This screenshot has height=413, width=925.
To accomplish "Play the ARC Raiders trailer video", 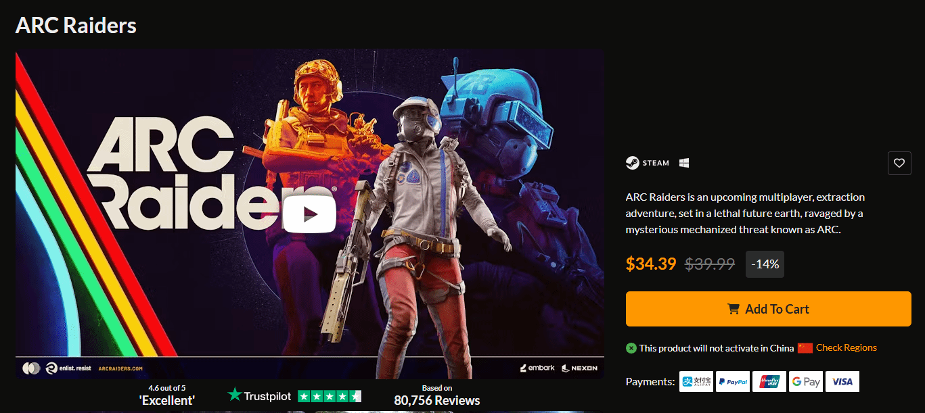I will (309, 214).
